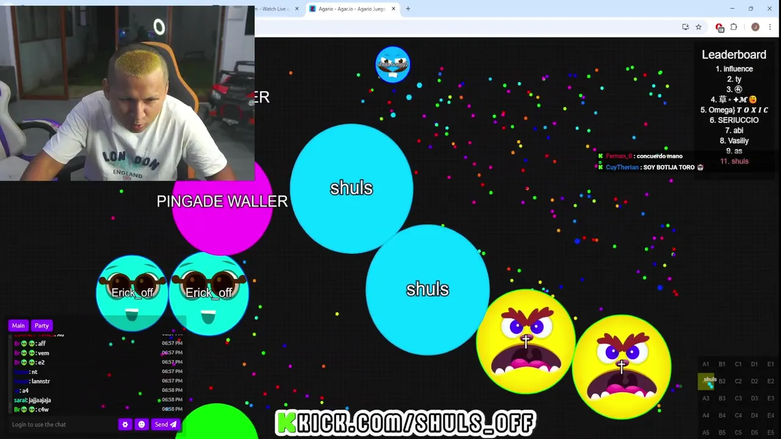Click the left Erick_off sunglasses cell

(132, 293)
